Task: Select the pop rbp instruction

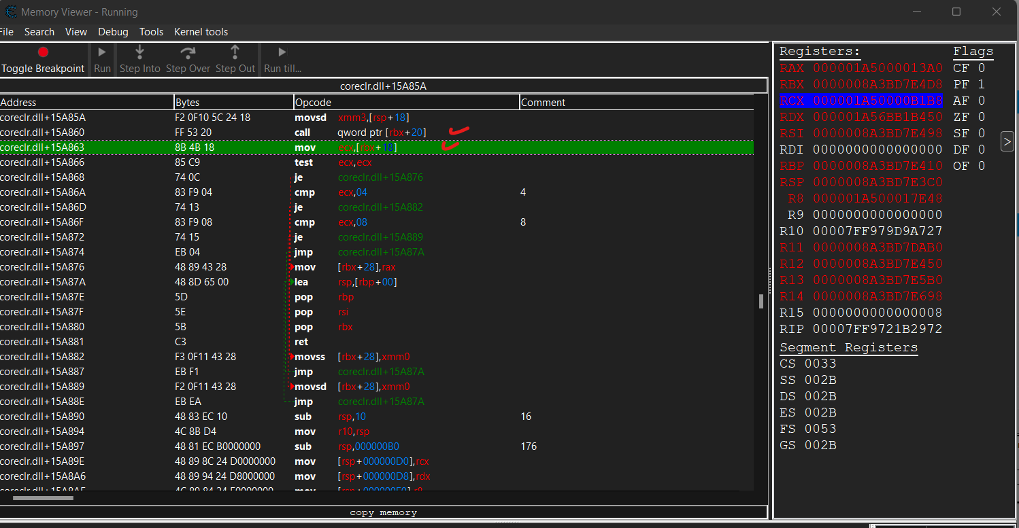Action: [377, 297]
